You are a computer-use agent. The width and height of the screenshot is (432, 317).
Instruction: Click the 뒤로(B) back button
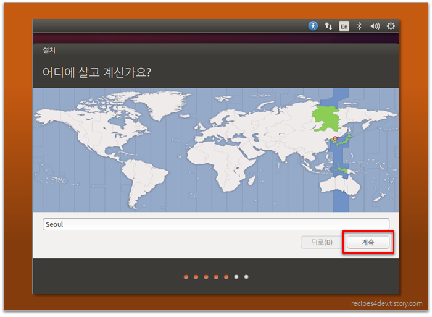coord(322,242)
